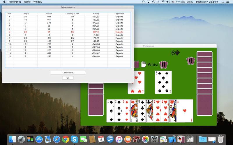This screenshot has width=233, height=145.
Task: Sort table by Rating column header
Action: click(x=96, y=13)
